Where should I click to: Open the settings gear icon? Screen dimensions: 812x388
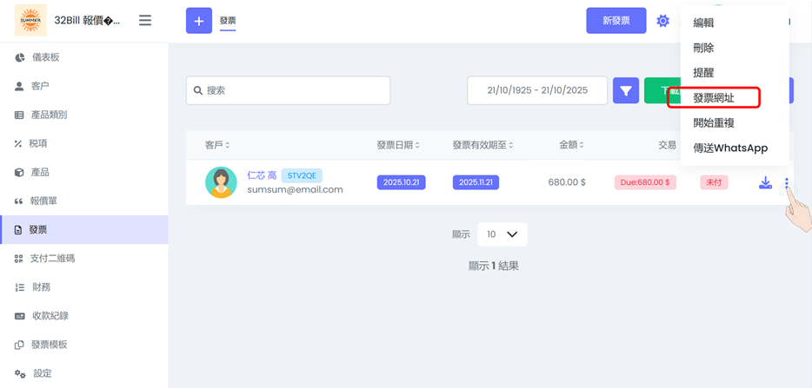[662, 21]
